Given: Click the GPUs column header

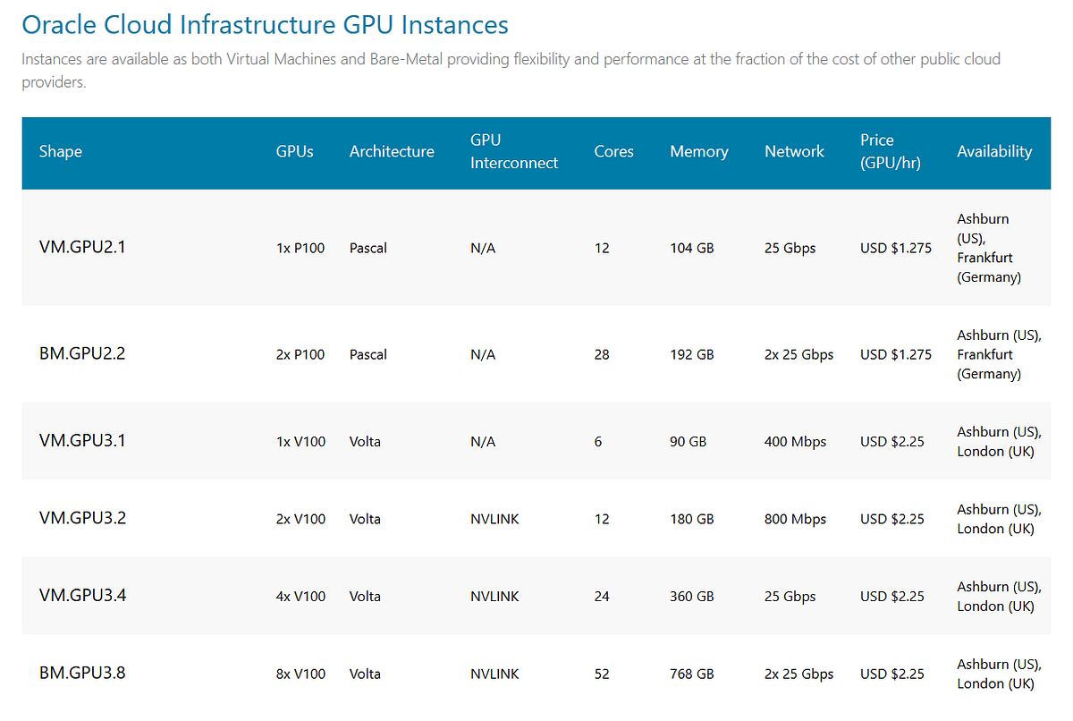Looking at the screenshot, I should (294, 152).
